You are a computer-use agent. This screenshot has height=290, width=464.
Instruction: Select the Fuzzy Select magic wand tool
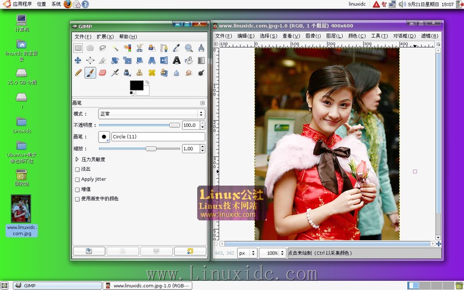pos(115,48)
